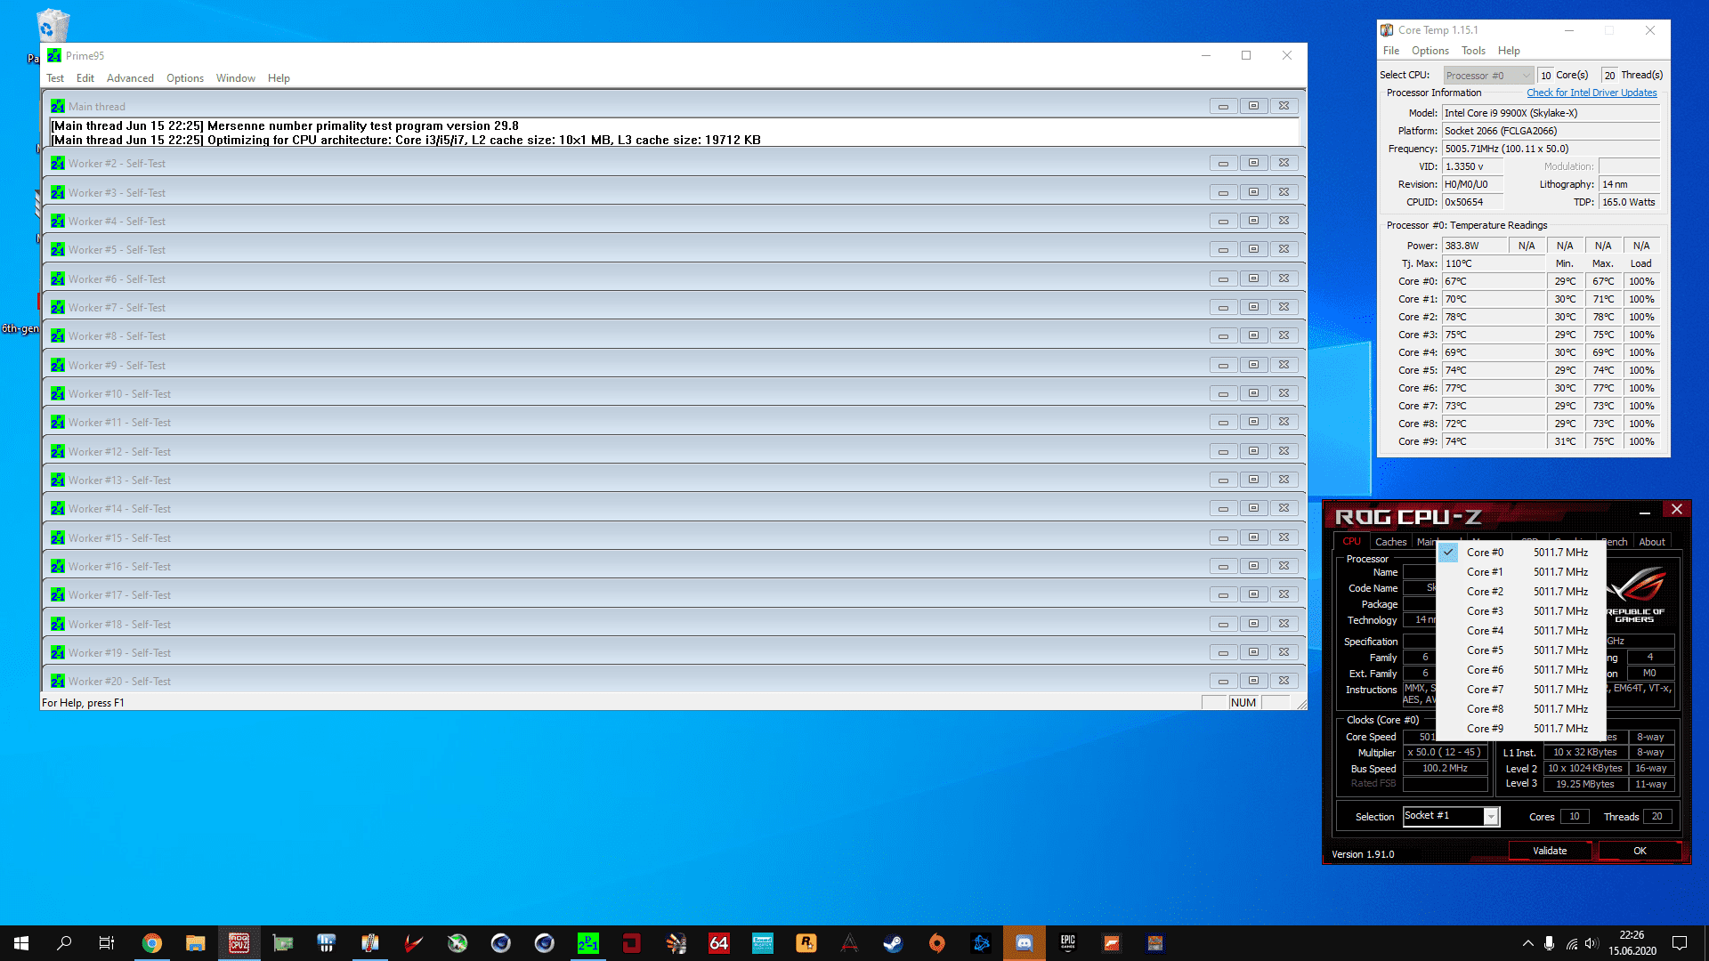The width and height of the screenshot is (1709, 961).
Task: Open Steam from taskbar
Action: pyautogui.click(x=894, y=943)
